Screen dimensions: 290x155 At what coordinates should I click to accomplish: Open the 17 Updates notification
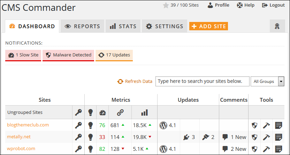114,55
